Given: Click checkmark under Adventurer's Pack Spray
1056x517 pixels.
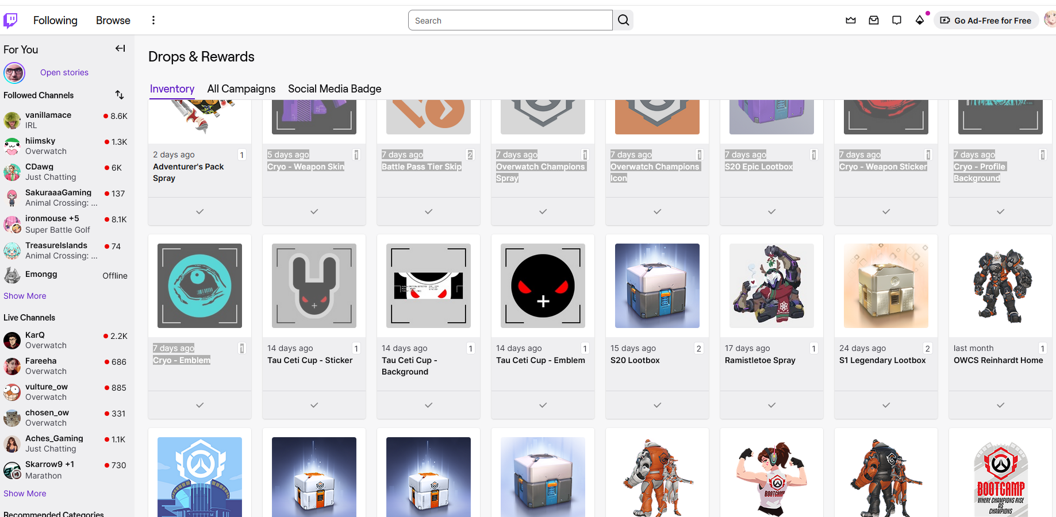Looking at the screenshot, I should 199,212.
